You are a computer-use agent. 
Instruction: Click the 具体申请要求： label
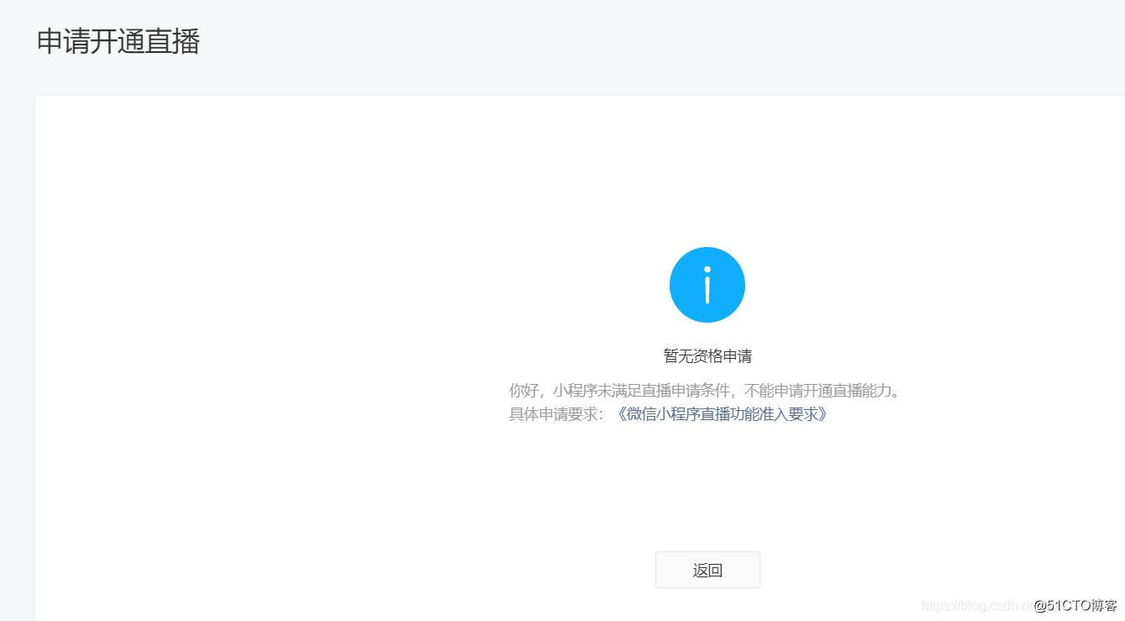(x=557, y=414)
